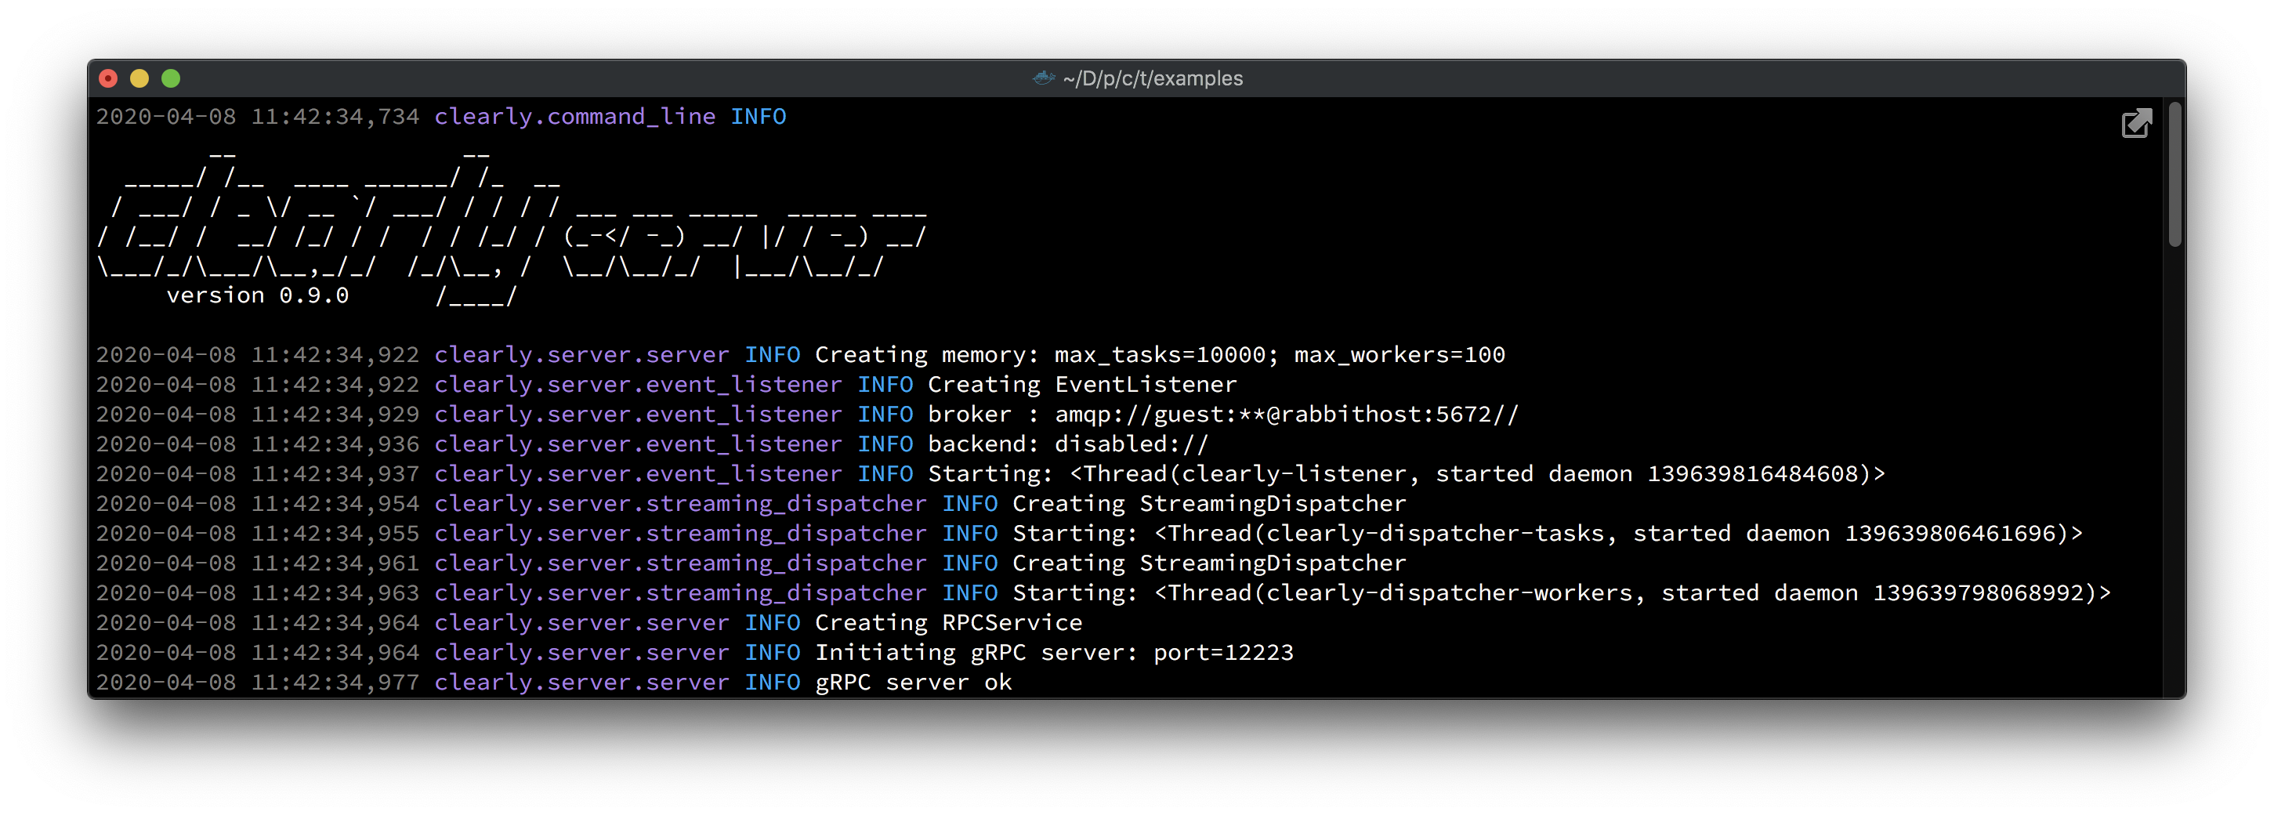Click broker URL amqp://guest:**@rabbithost:5672//
Viewport: 2274px width, 815px height.
point(1287,414)
